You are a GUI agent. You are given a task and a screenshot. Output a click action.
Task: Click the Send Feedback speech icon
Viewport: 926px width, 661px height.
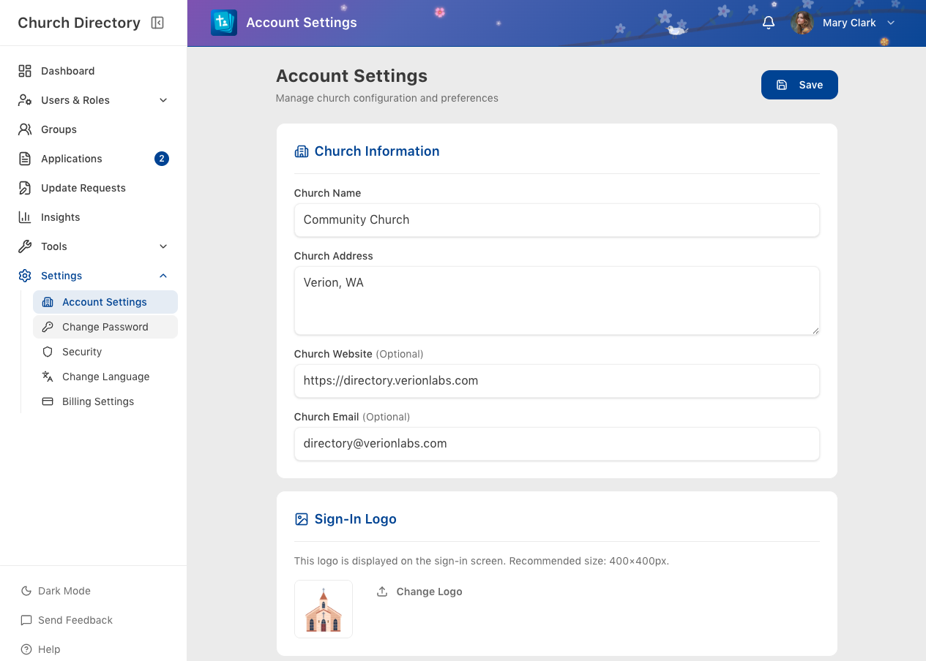click(26, 620)
